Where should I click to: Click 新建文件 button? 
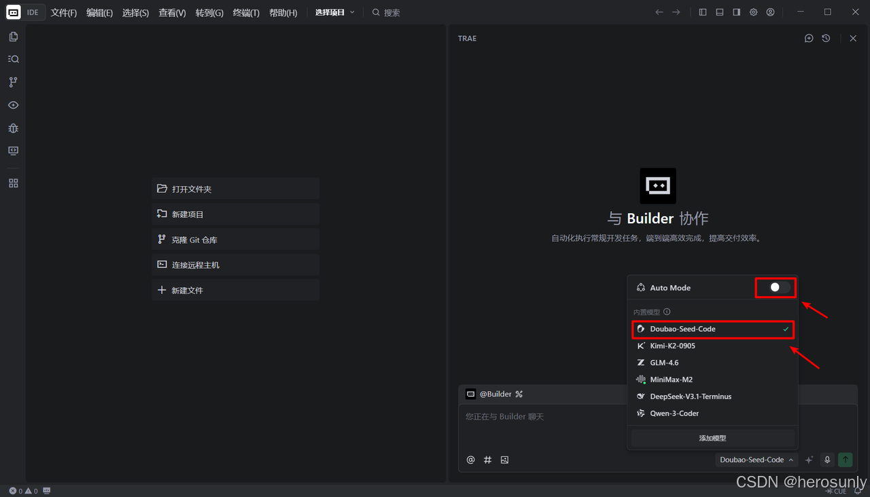pyautogui.click(x=235, y=290)
